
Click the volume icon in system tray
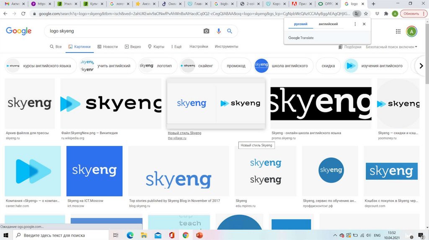pos(369,235)
